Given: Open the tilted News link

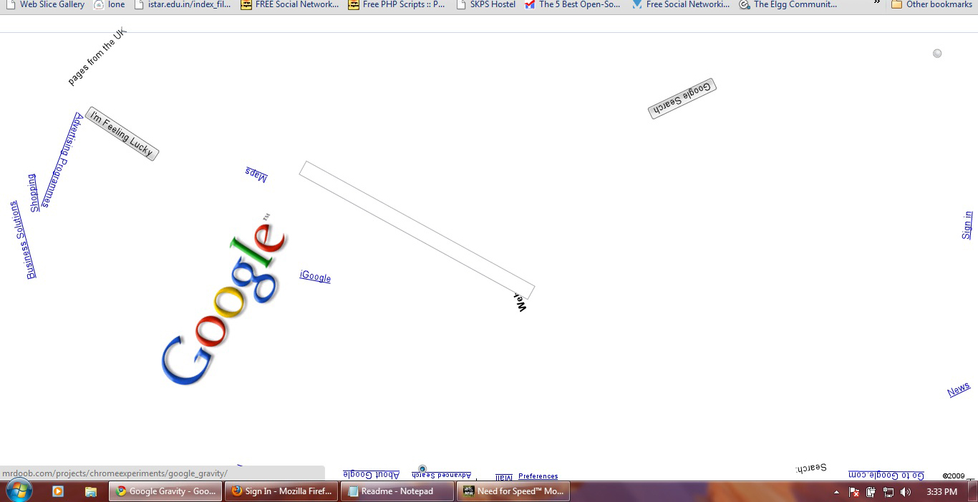Looking at the screenshot, I should pyautogui.click(x=959, y=389).
